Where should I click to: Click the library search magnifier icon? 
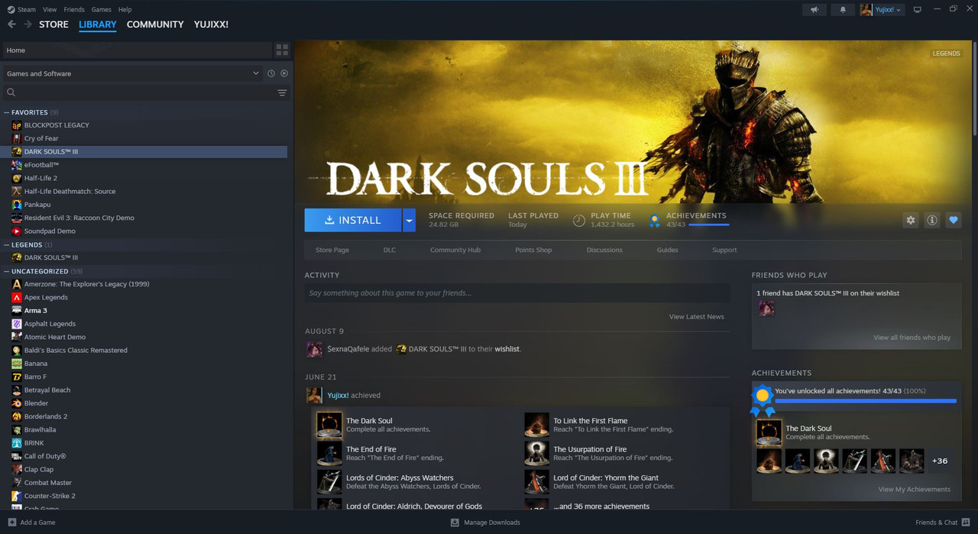click(11, 92)
